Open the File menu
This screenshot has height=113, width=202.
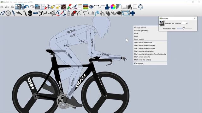pyautogui.click(x=2, y=7)
